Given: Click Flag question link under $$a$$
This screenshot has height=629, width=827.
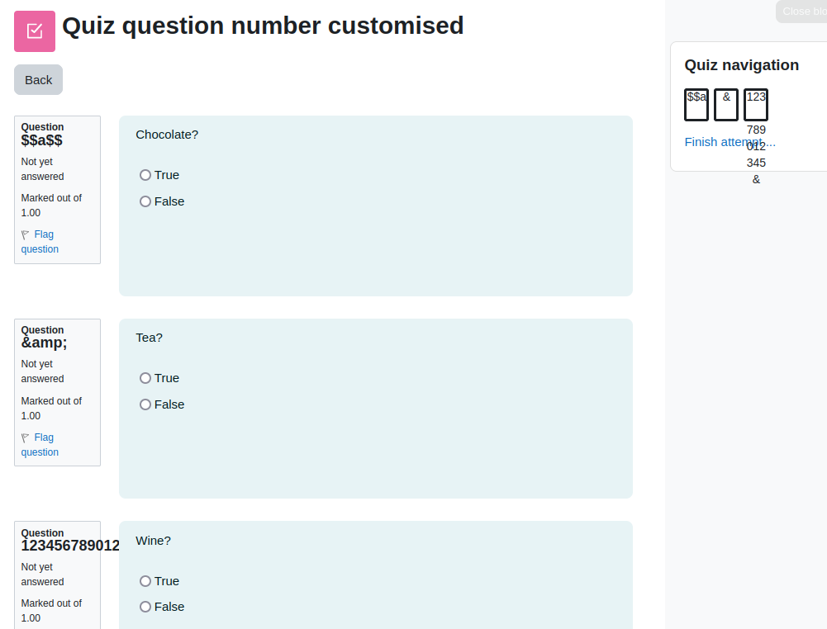Looking at the screenshot, I should pyautogui.click(x=40, y=242).
